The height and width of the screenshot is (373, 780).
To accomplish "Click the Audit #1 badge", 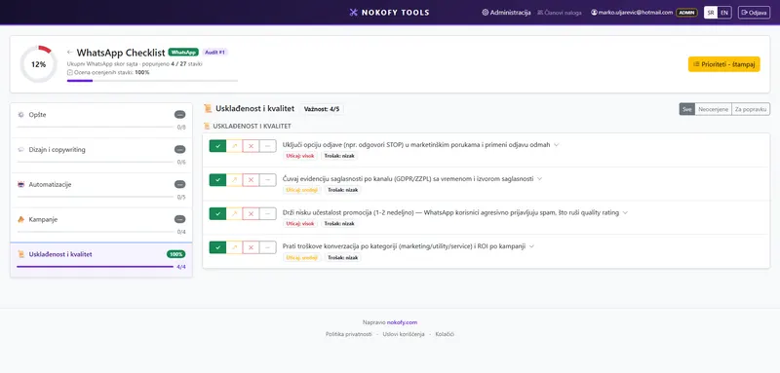I will [x=215, y=53].
